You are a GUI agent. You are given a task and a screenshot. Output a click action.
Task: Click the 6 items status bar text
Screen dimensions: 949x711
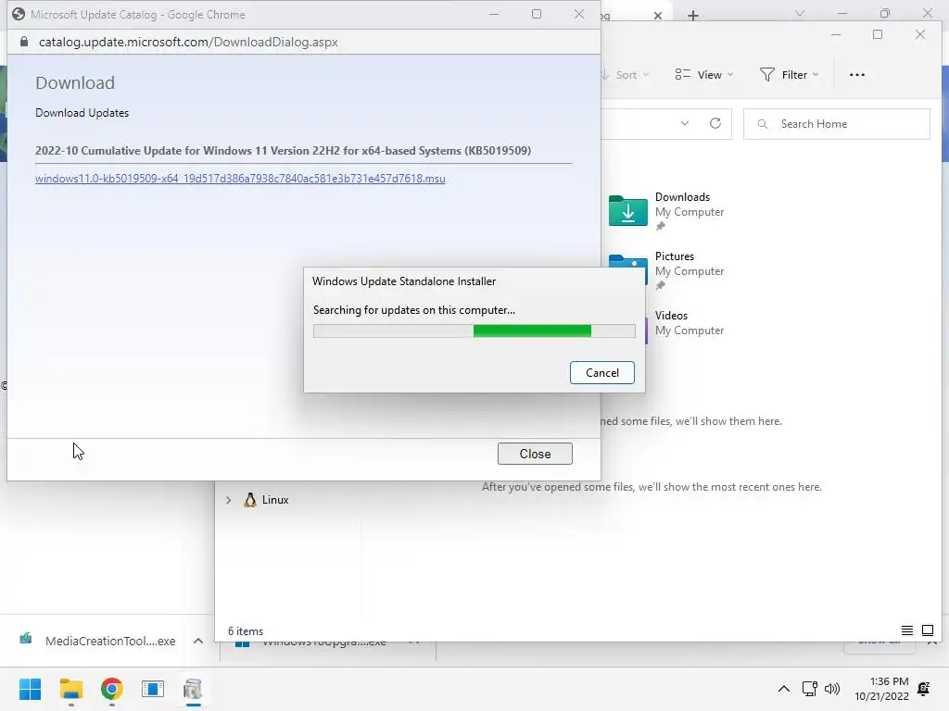point(245,631)
